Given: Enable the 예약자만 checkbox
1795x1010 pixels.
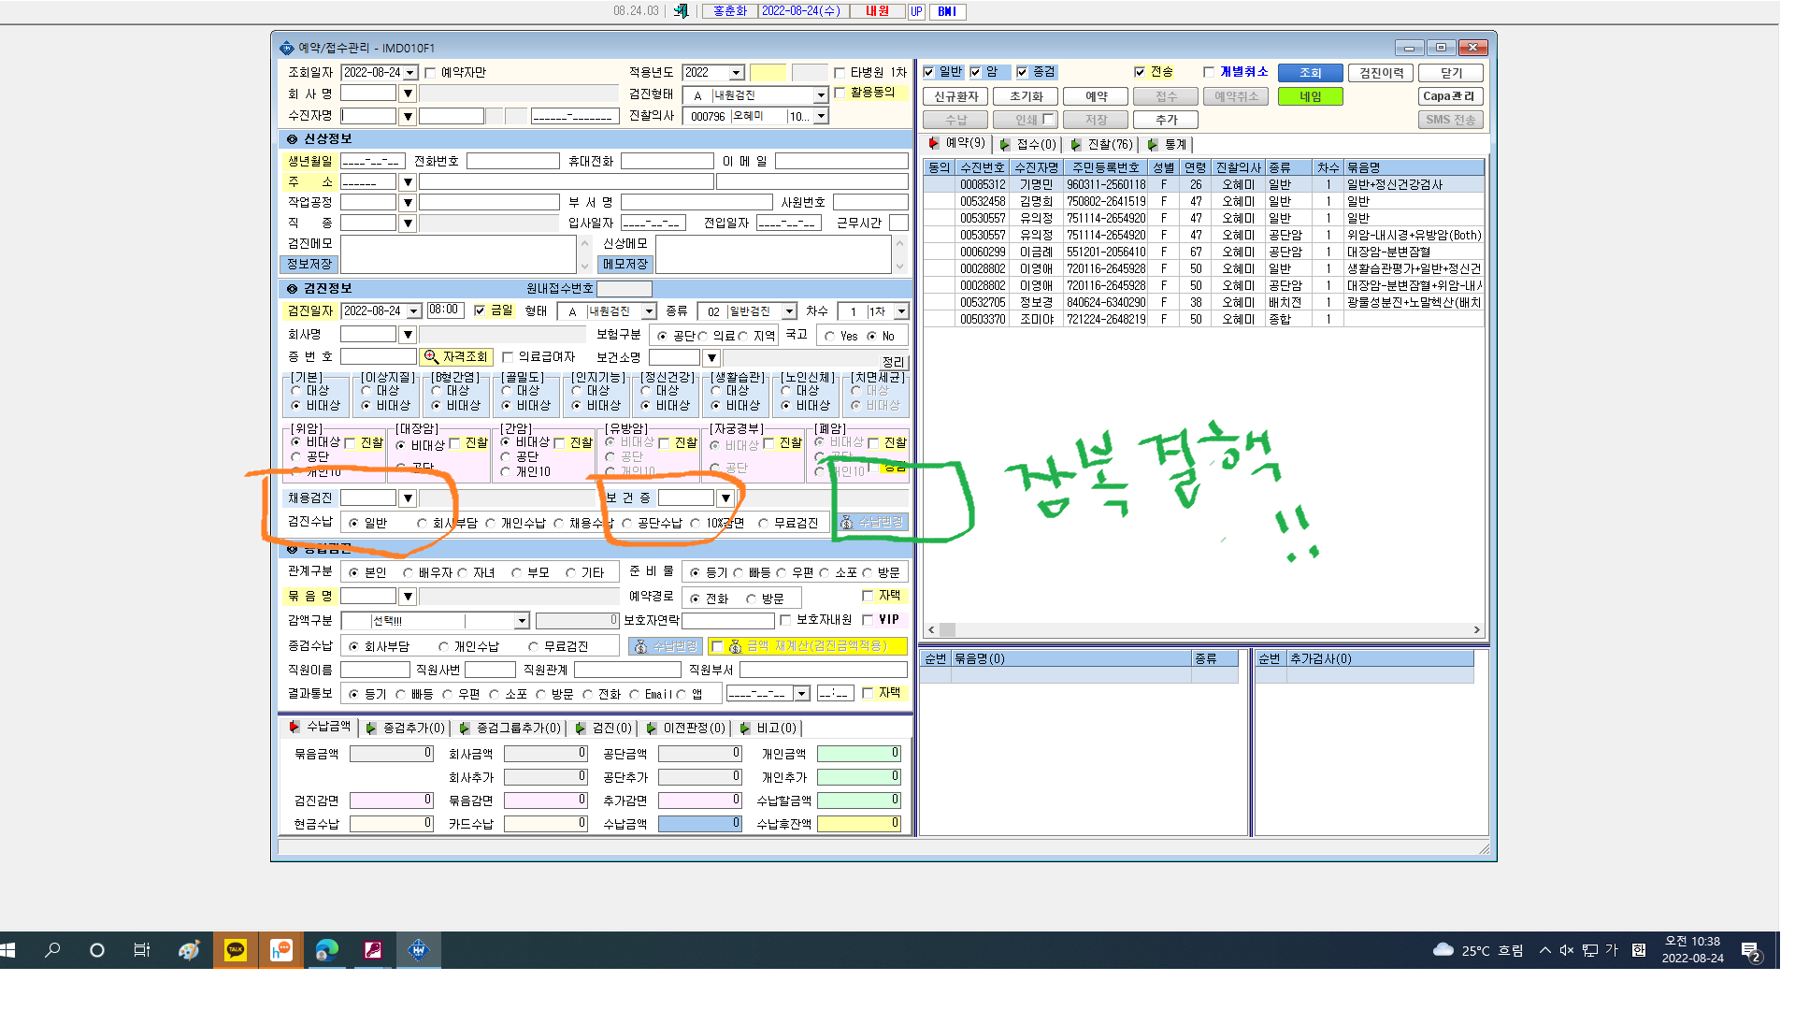Looking at the screenshot, I should pyautogui.click(x=431, y=73).
